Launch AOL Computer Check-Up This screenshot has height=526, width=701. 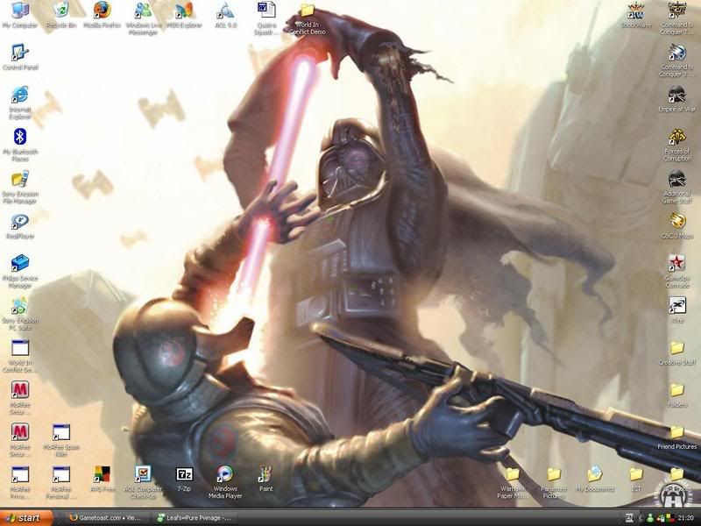(x=143, y=482)
